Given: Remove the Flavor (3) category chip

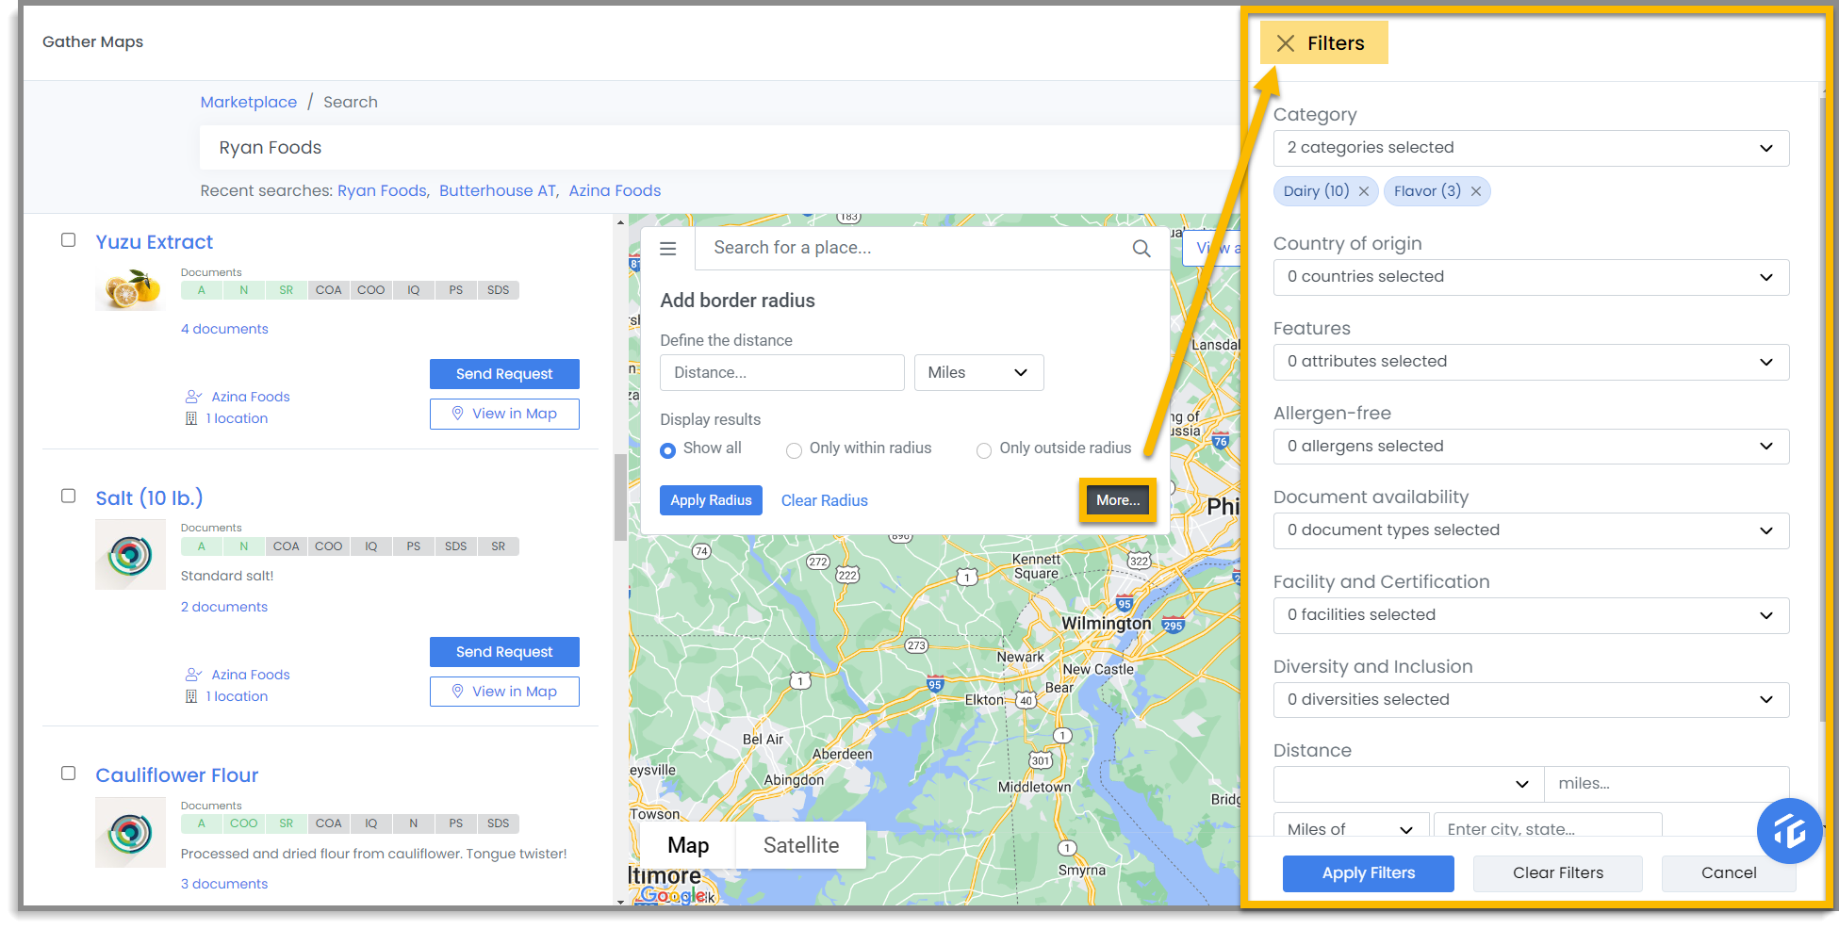Looking at the screenshot, I should click(x=1476, y=191).
